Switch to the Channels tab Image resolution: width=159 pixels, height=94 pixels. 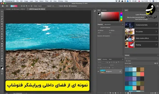105,59
